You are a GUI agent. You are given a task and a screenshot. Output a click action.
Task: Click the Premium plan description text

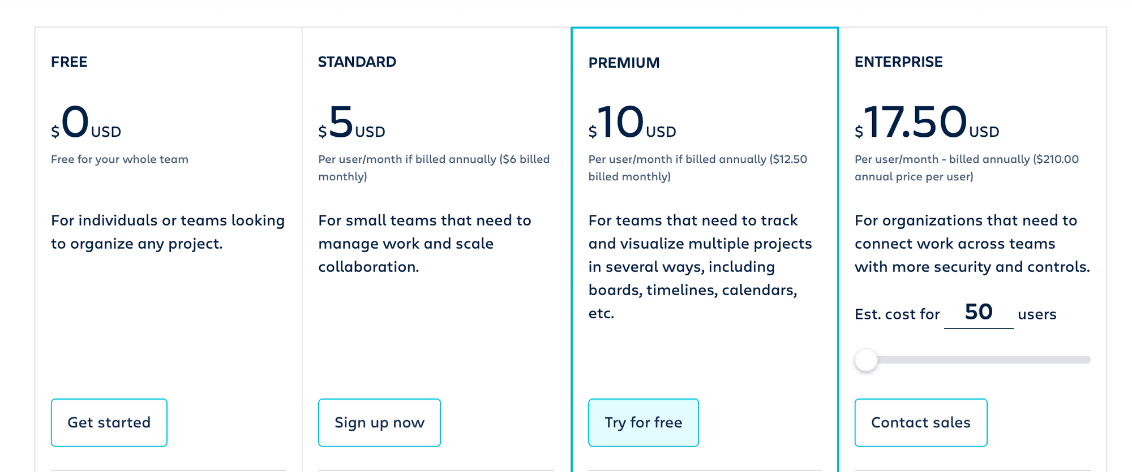pos(699,266)
